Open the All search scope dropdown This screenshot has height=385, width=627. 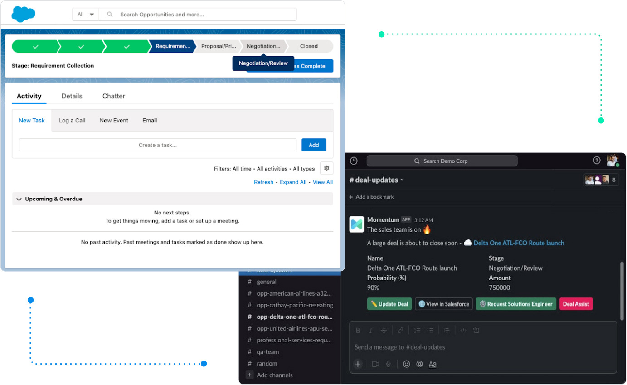[x=86, y=14]
